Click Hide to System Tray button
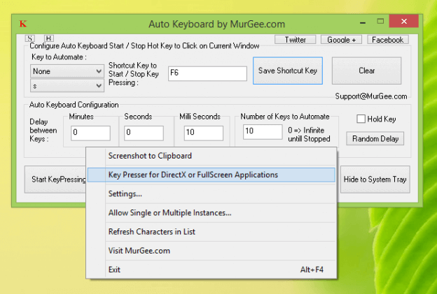 click(374, 179)
